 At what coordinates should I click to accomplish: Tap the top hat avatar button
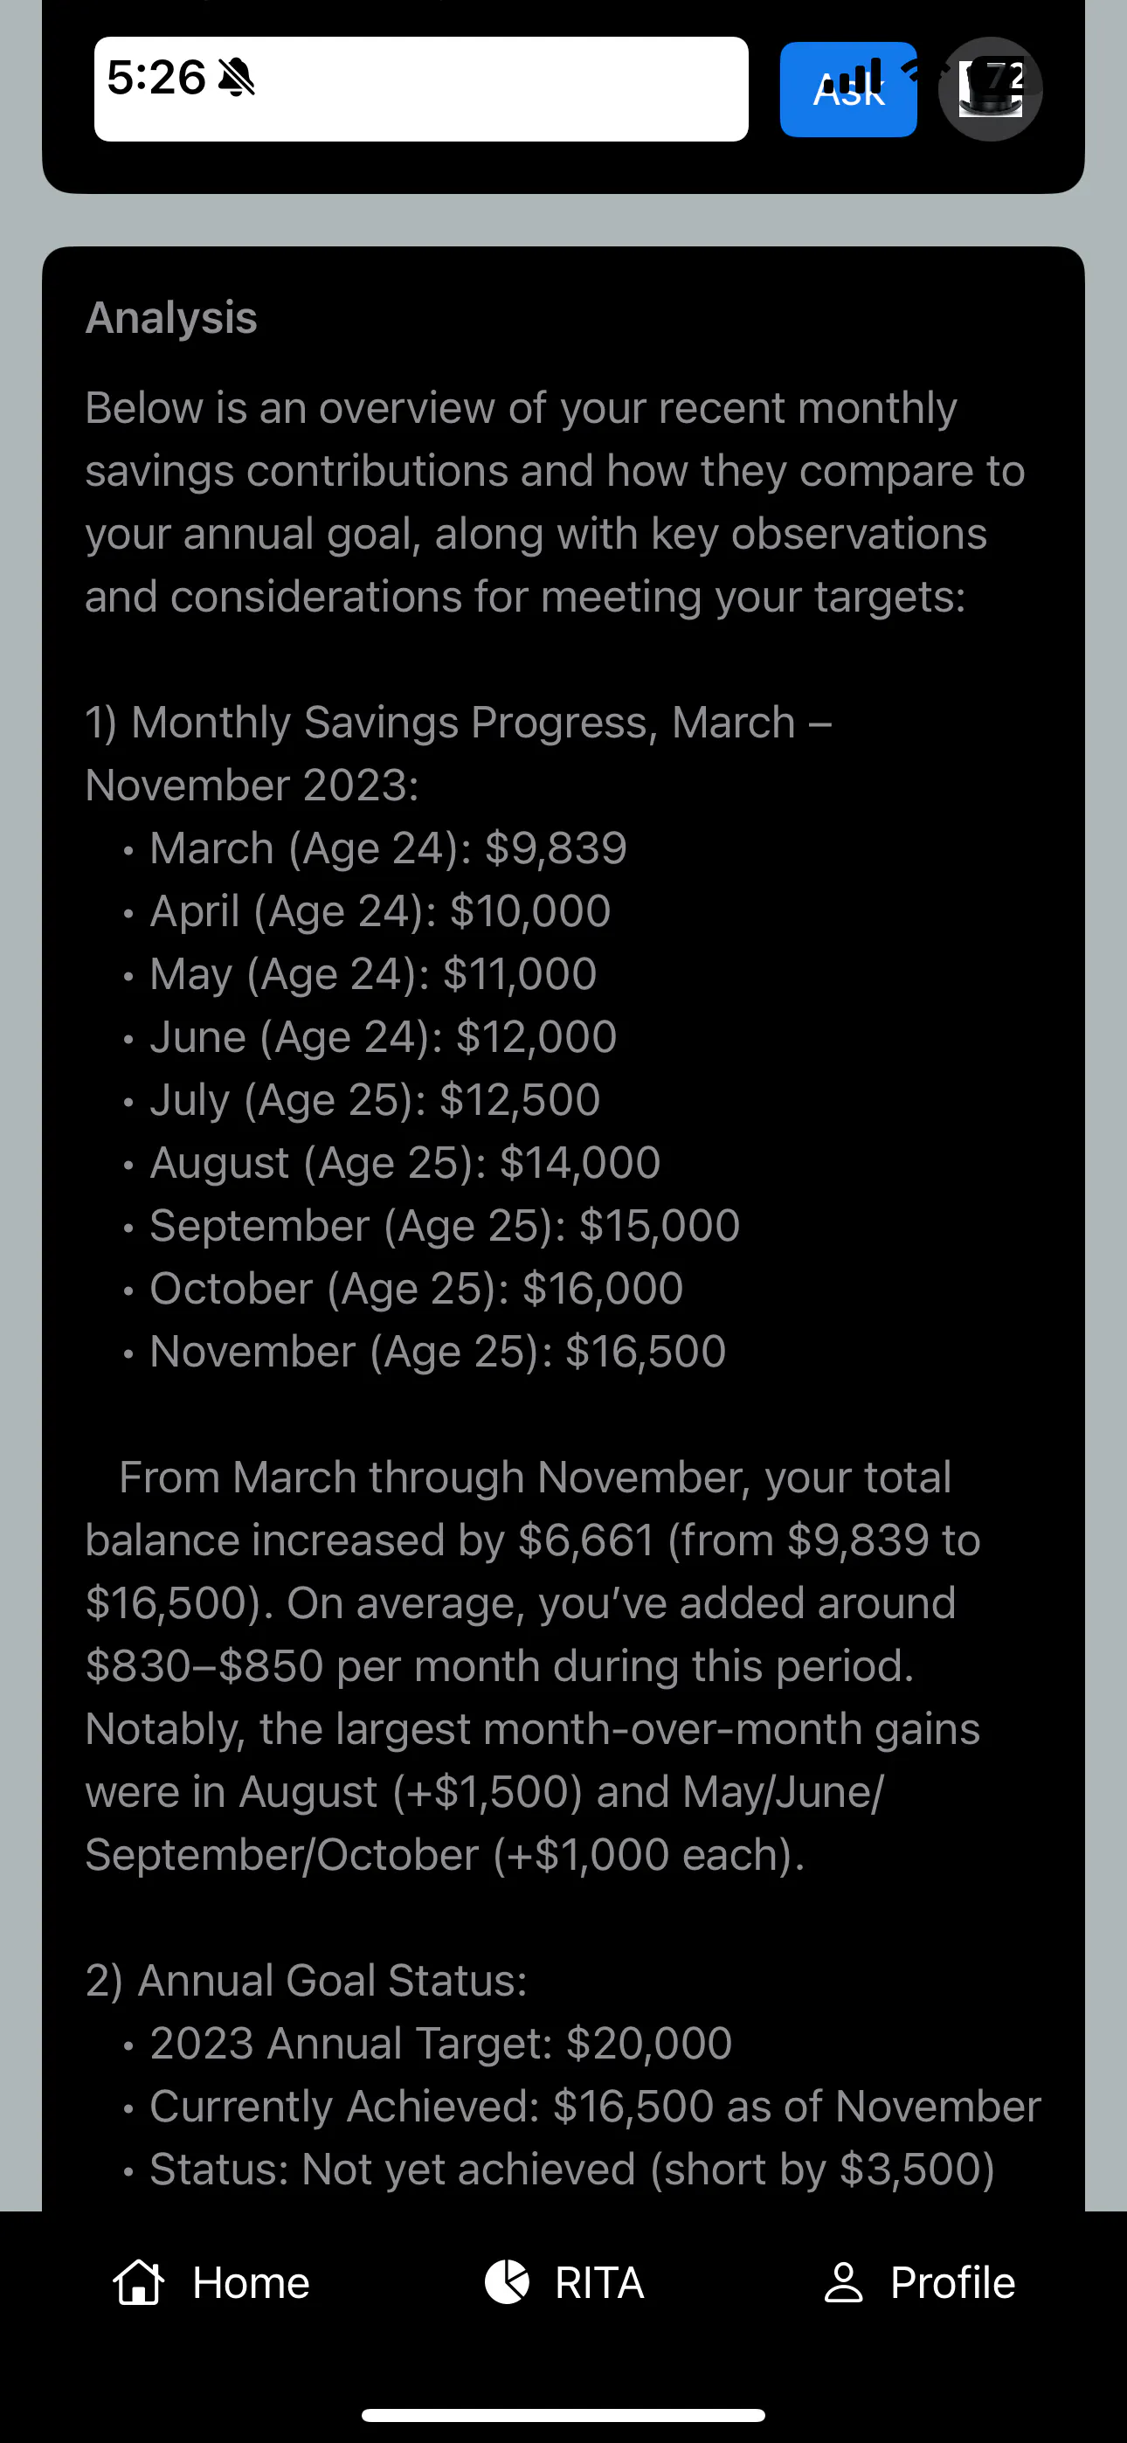pos(991,89)
